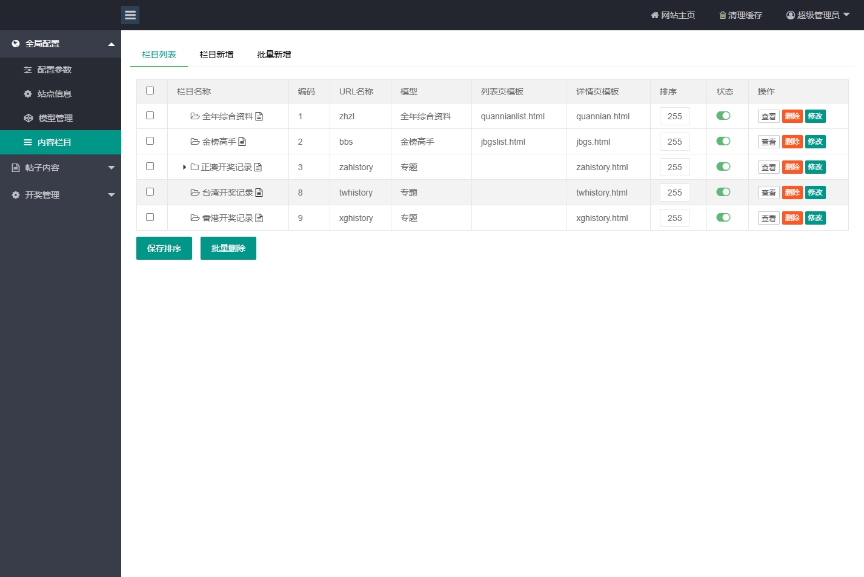Click the document icon after 台湾开奖记录
This screenshot has height=577, width=864.
[259, 193]
